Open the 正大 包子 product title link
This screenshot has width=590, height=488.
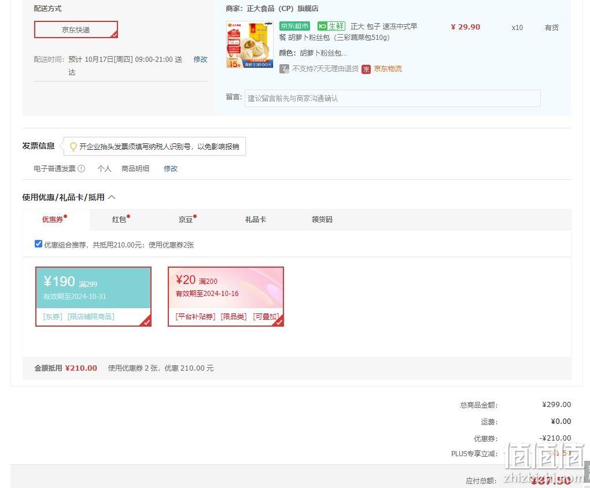point(348,32)
